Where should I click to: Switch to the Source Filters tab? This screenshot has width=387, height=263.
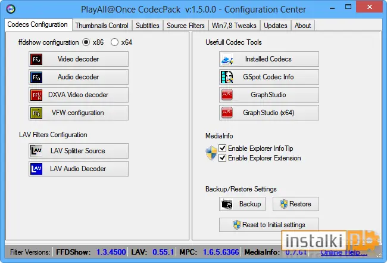coord(186,26)
